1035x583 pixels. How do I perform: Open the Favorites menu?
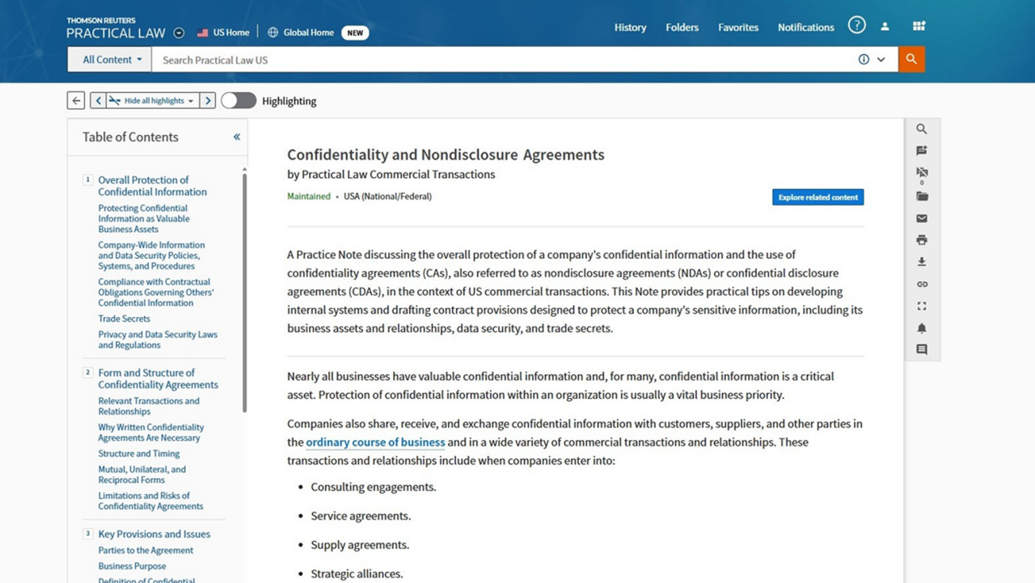737,27
